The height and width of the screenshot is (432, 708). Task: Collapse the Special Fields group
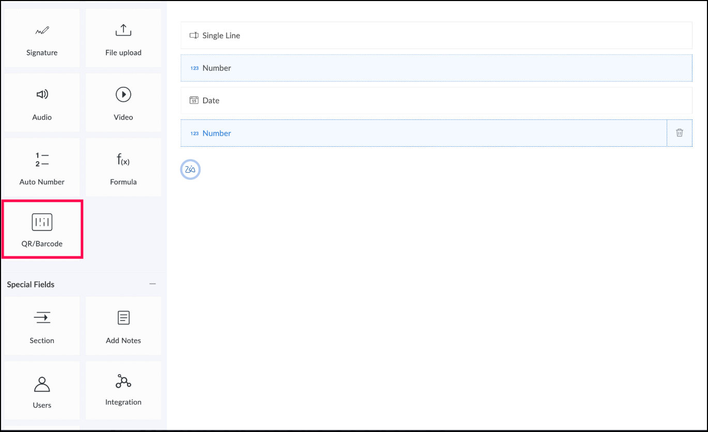(152, 284)
